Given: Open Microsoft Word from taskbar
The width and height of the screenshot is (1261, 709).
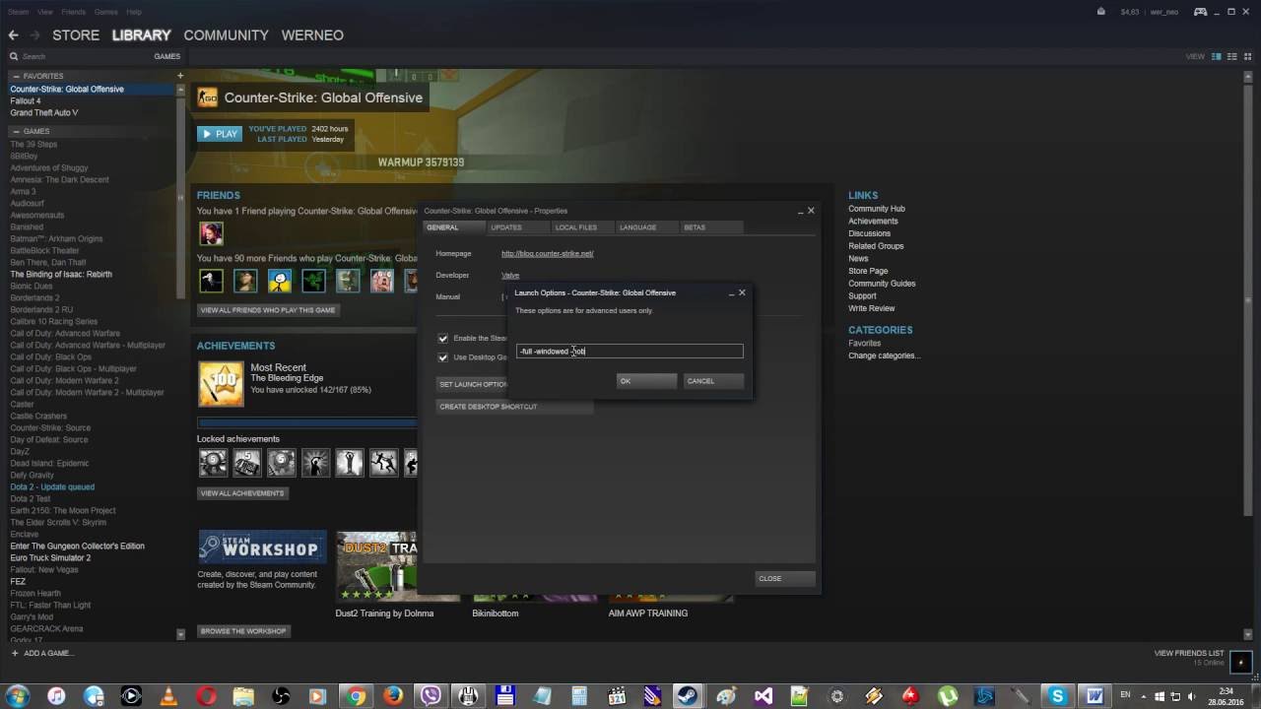Looking at the screenshot, I should coord(1095,696).
